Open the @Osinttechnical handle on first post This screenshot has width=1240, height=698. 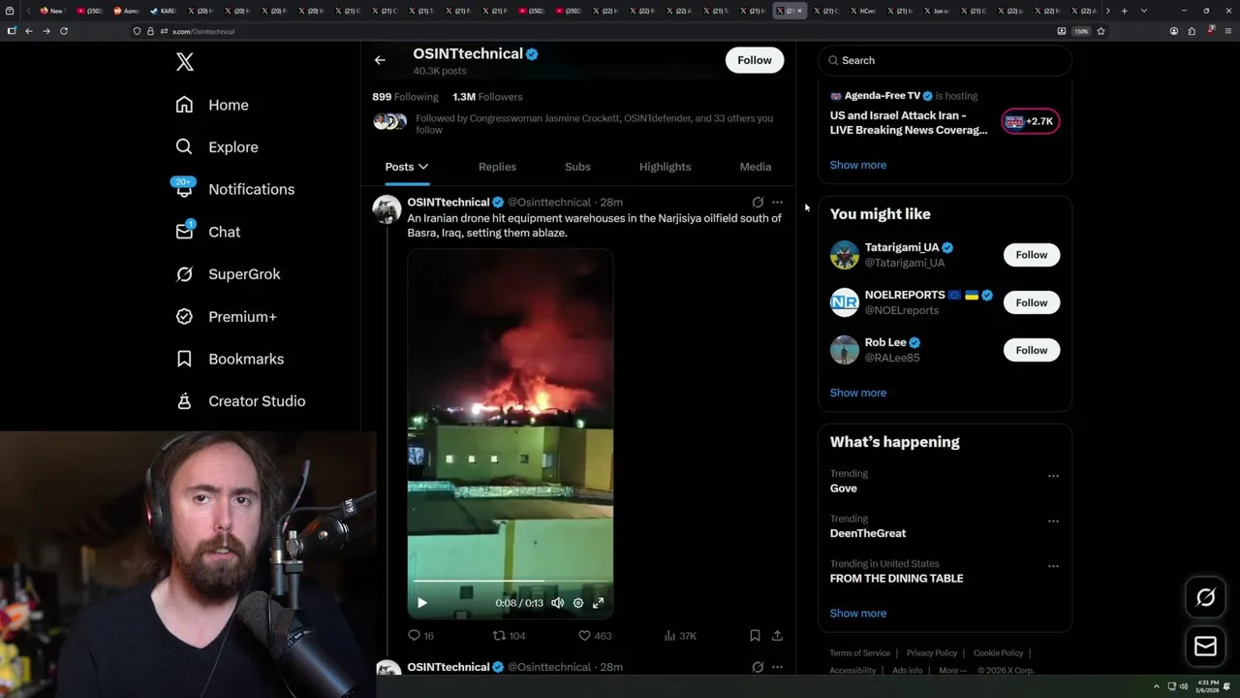click(x=549, y=203)
